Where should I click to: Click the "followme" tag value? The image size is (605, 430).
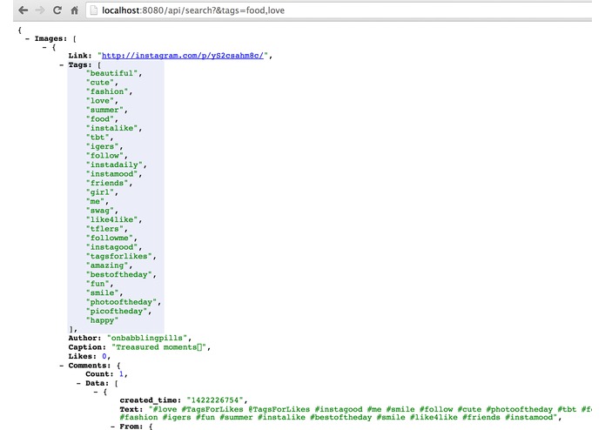pos(110,238)
